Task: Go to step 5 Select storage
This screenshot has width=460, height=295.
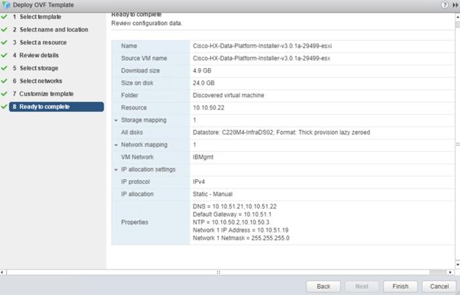Action: tap(35, 68)
